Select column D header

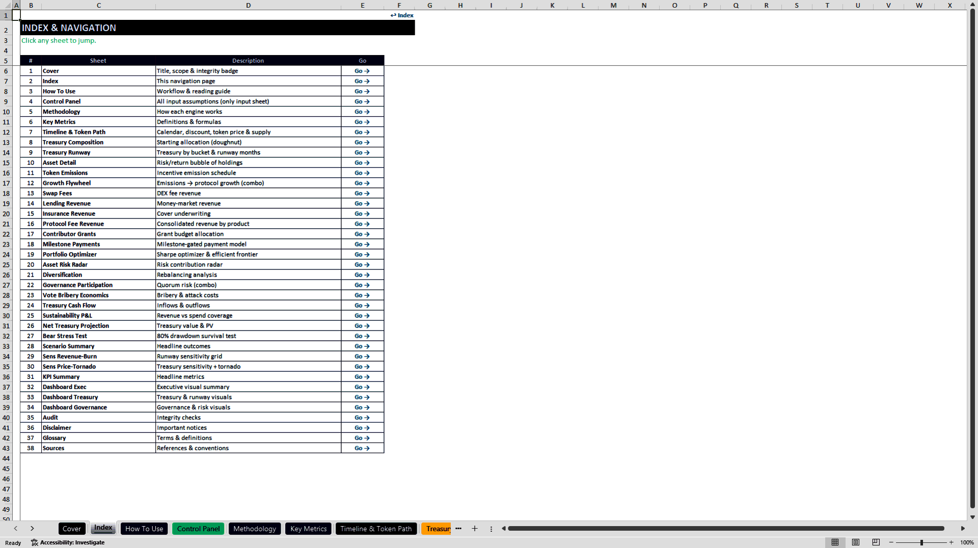tap(248, 5)
